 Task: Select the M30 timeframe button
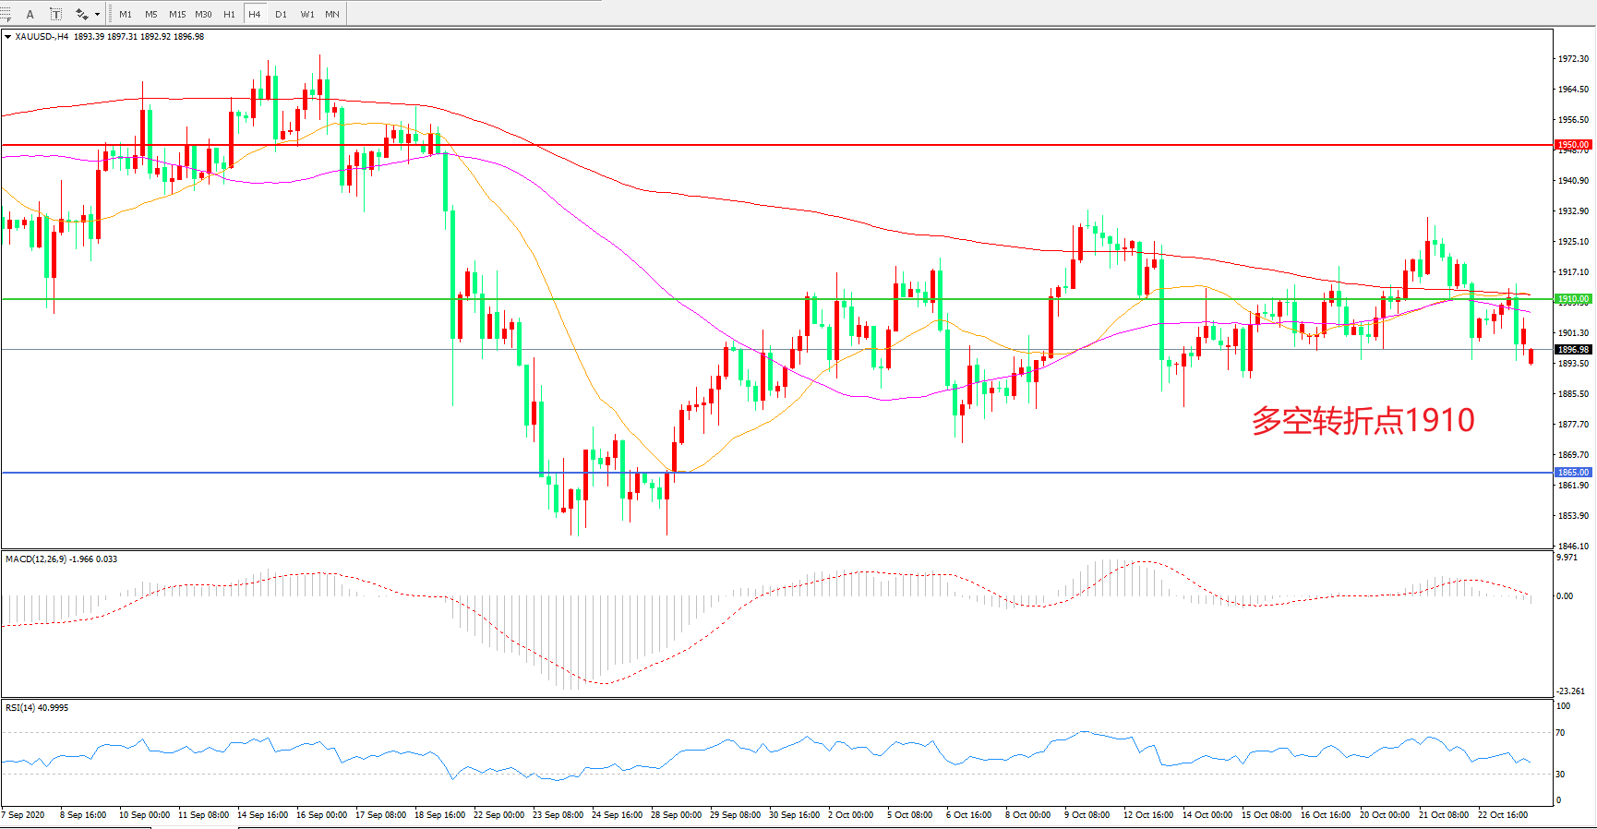tap(203, 14)
